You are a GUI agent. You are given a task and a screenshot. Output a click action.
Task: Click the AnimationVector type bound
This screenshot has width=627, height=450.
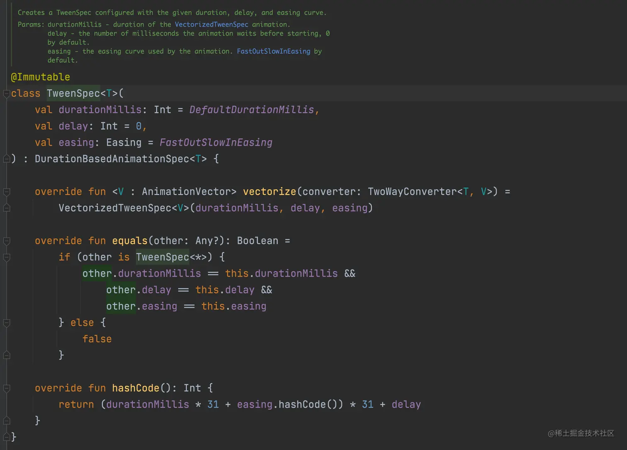coord(186,191)
